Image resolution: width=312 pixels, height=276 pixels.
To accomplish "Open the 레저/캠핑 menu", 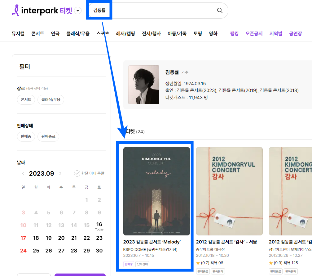I will (x=125, y=33).
